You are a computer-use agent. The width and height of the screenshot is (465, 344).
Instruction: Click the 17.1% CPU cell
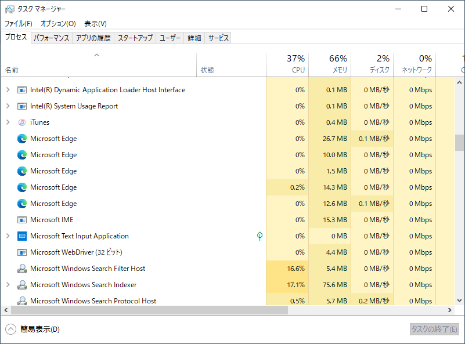tap(287, 285)
